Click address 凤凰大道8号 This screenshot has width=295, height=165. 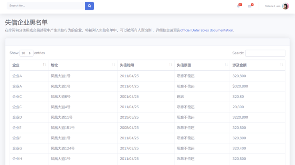[x=60, y=97]
